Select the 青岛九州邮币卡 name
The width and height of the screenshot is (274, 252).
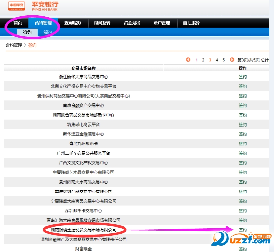click(x=83, y=144)
